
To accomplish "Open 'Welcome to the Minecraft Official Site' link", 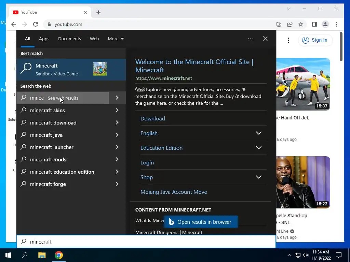I will coord(194,66).
